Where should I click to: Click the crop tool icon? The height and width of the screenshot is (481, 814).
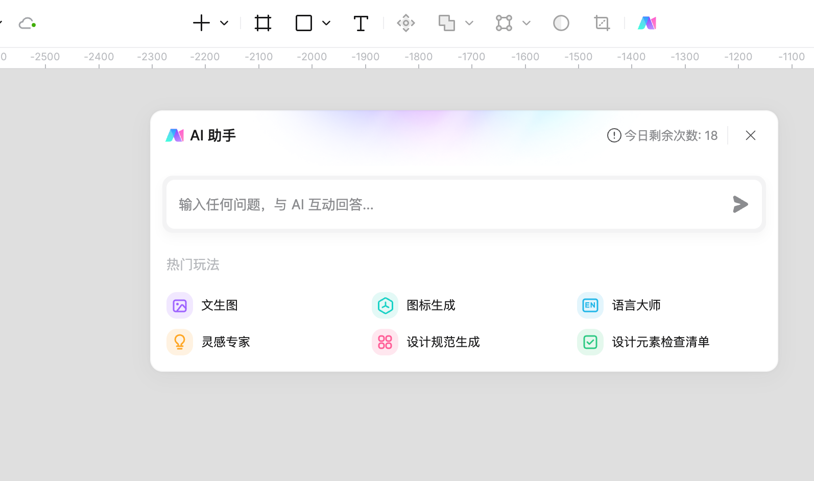[x=602, y=23]
